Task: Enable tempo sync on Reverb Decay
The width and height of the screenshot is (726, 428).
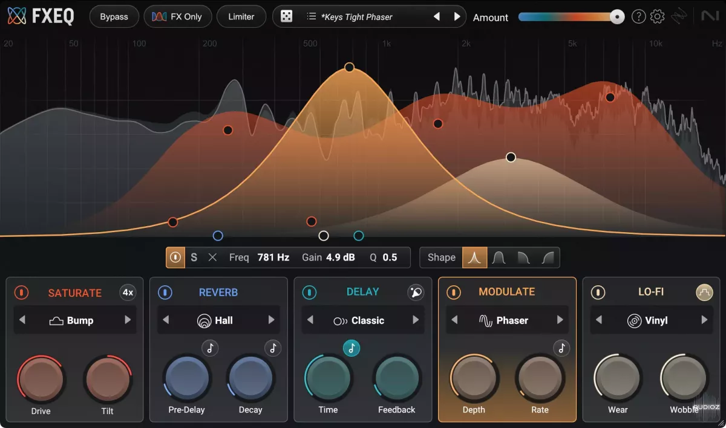Action: click(x=273, y=348)
